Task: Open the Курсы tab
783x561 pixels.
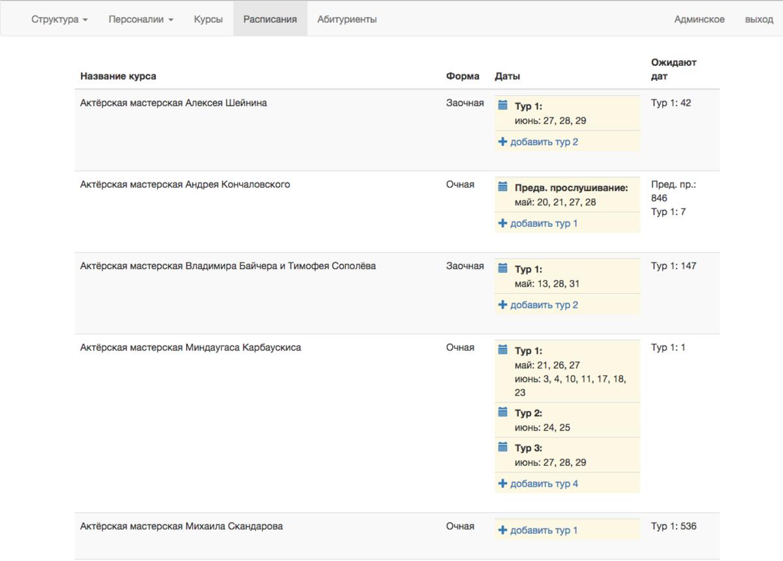Action: pyautogui.click(x=208, y=20)
